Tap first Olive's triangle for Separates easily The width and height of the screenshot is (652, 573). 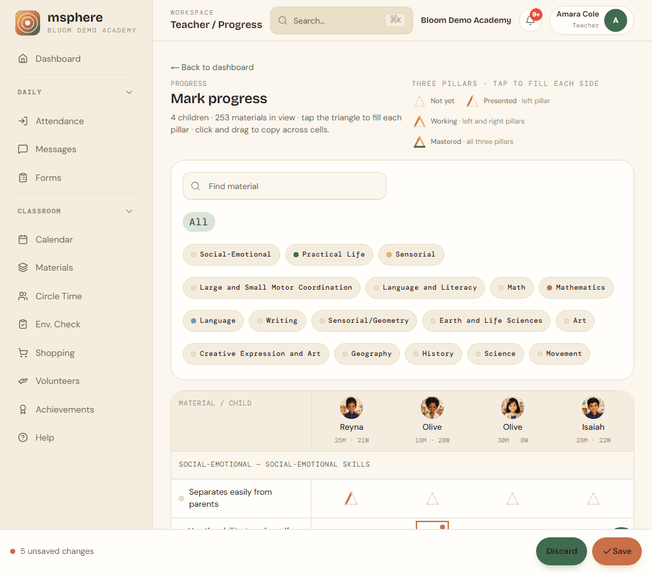[432, 498]
